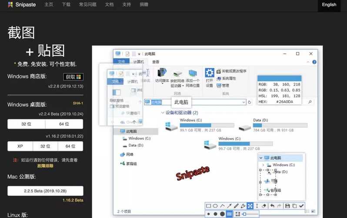Select the highlighted mosaic tool
The image size is (347, 218).
pos(250,206)
